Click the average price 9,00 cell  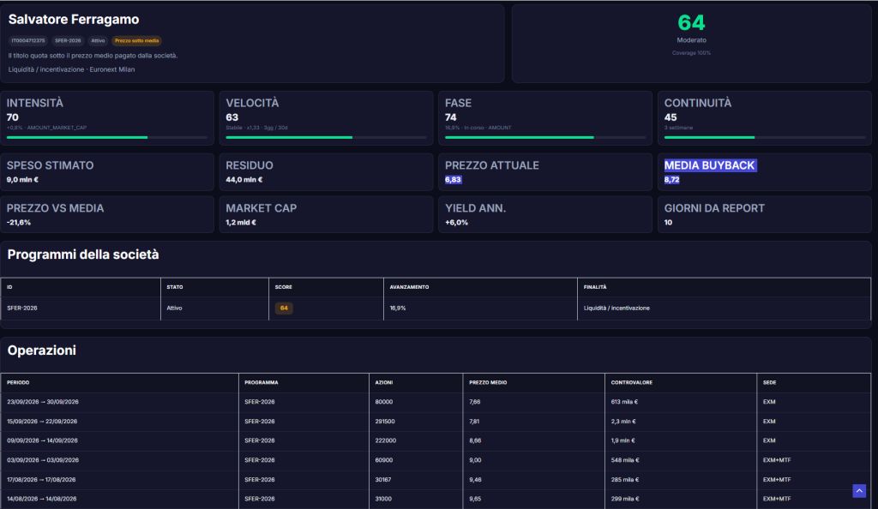click(x=475, y=460)
